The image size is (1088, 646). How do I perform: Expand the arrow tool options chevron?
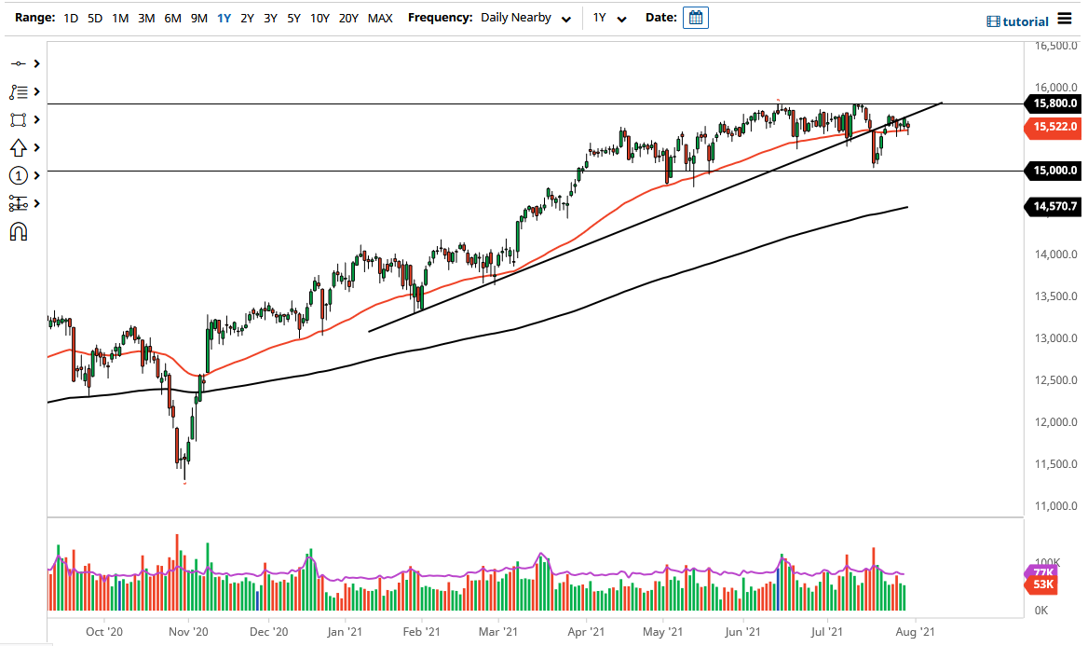[36, 147]
